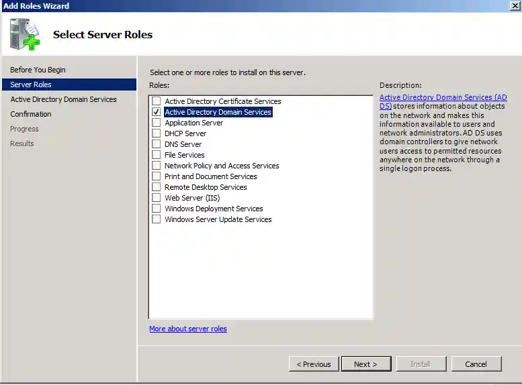Go to Before You Begin step
The height and width of the screenshot is (385, 522).
click(x=38, y=70)
